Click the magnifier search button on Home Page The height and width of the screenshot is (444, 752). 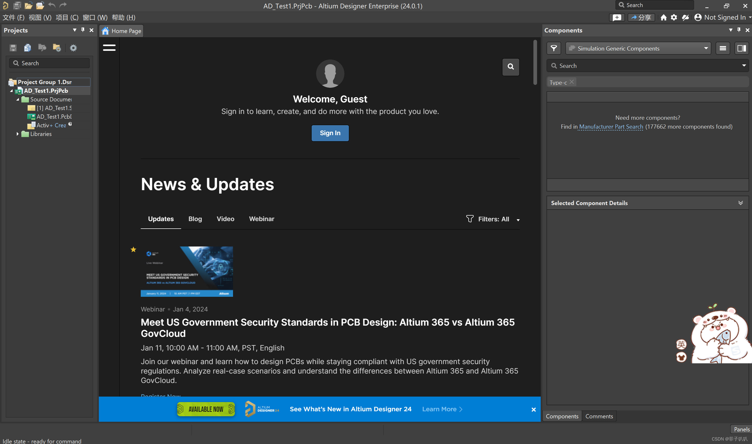point(511,67)
